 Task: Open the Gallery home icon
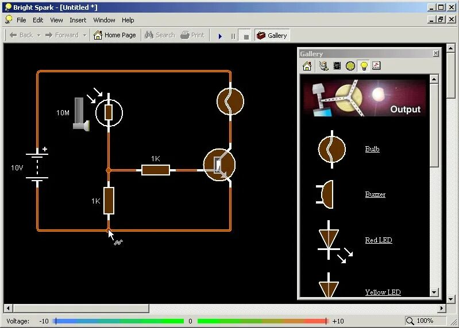(x=307, y=66)
